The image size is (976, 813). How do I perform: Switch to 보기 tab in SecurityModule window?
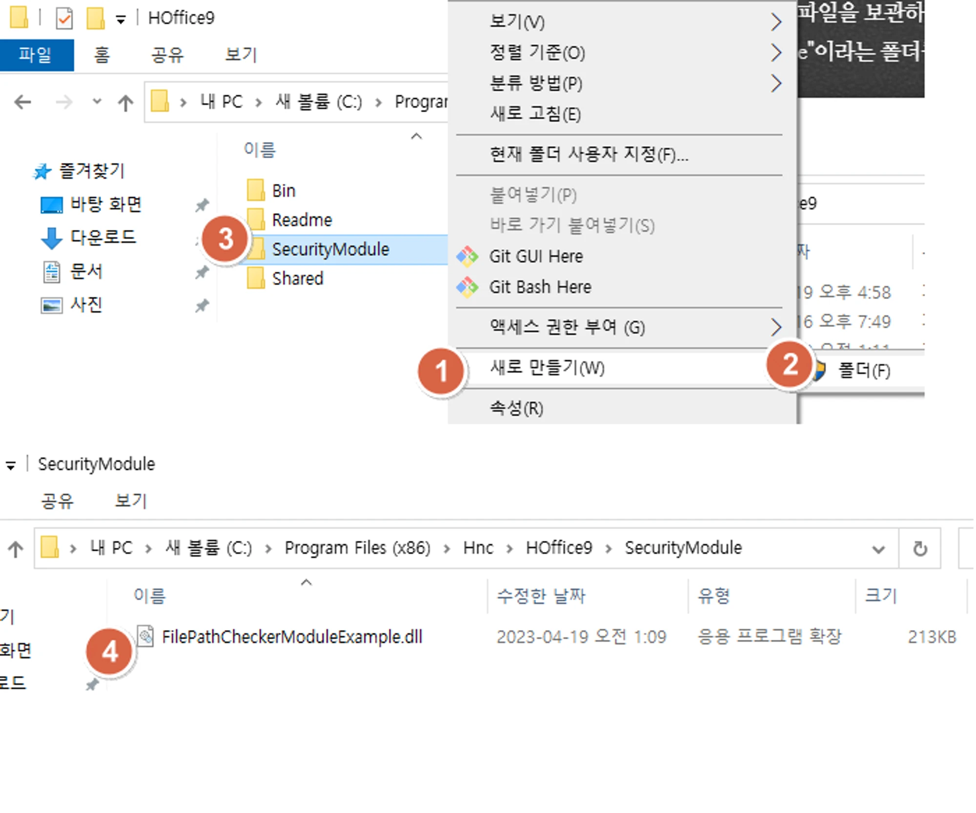(130, 501)
